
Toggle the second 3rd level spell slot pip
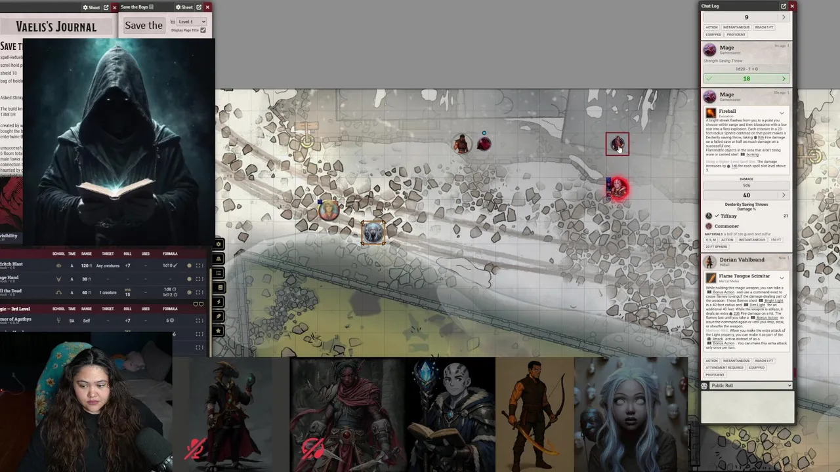coord(201,304)
